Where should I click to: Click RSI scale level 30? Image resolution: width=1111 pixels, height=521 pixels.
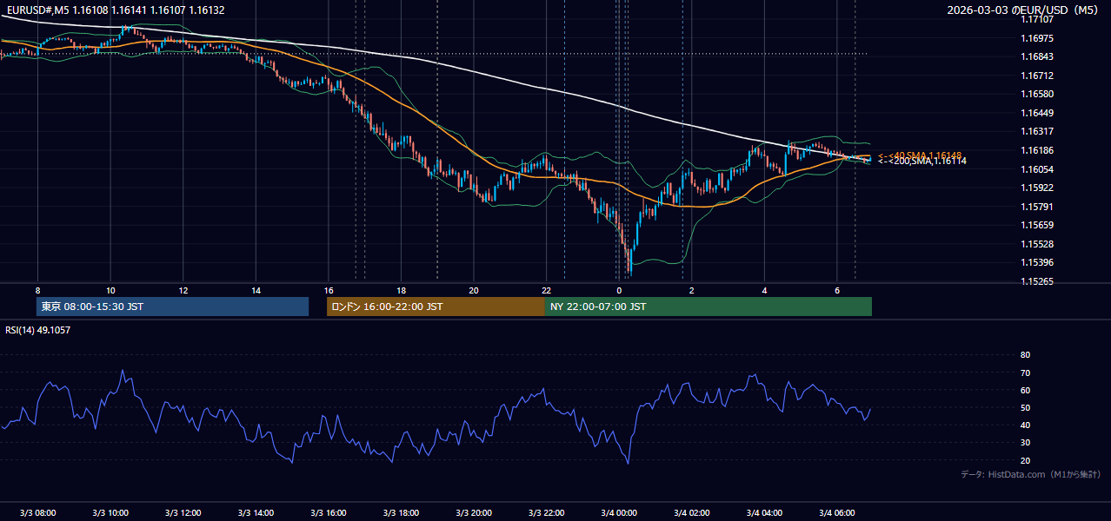point(1025,443)
